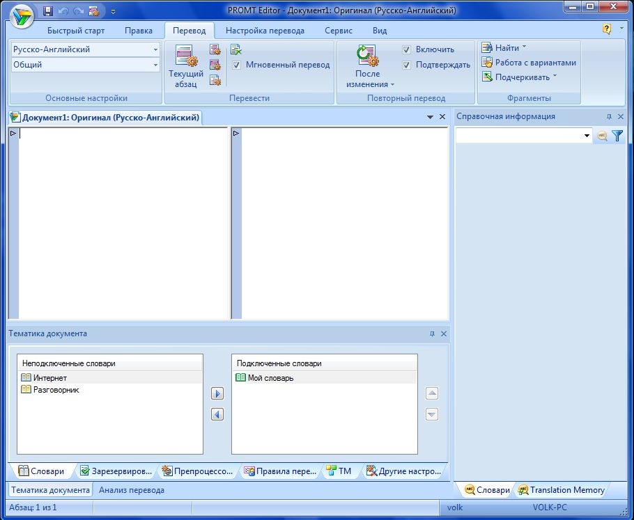Switch to the Правила пере... tab
This screenshot has width=634, height=520.
280,471
